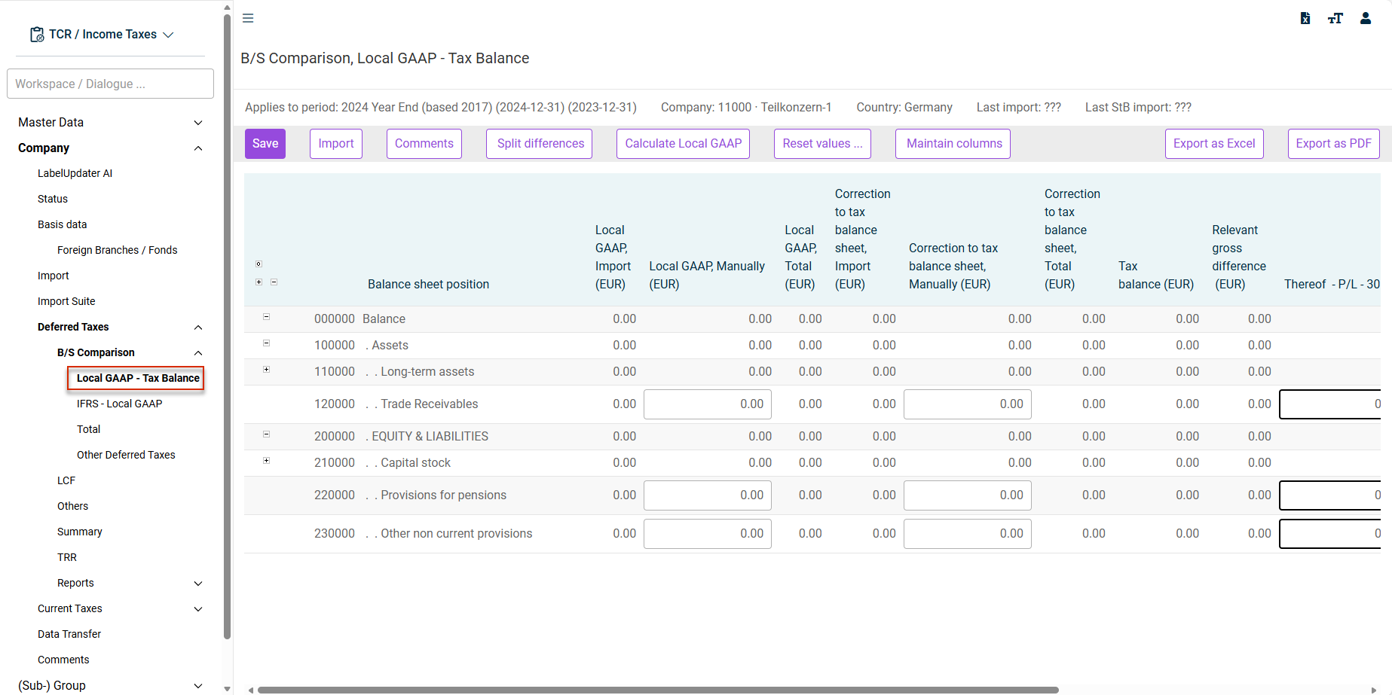Click the text size icon in header
This screenshot has width=1392, height=695.
pyautogui.click(x=1335, y=18)
